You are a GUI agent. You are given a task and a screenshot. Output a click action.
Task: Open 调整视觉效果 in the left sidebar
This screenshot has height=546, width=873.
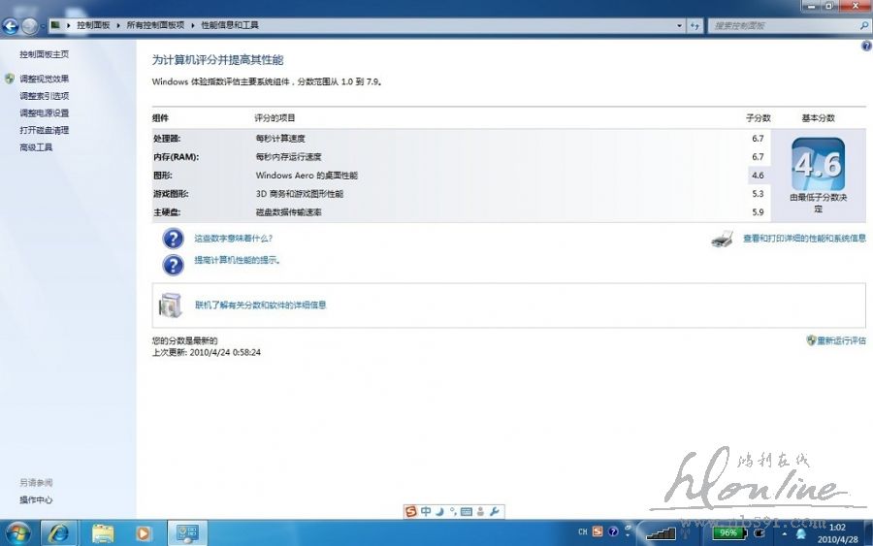coord(44,79)
